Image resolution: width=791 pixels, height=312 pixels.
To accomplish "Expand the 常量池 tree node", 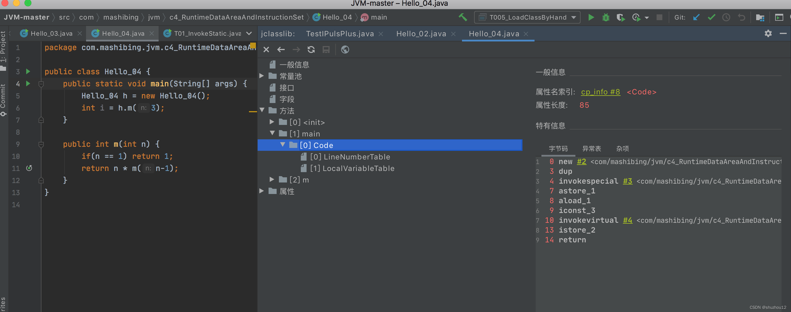I will pyautogui.click(x=262, y=76).
